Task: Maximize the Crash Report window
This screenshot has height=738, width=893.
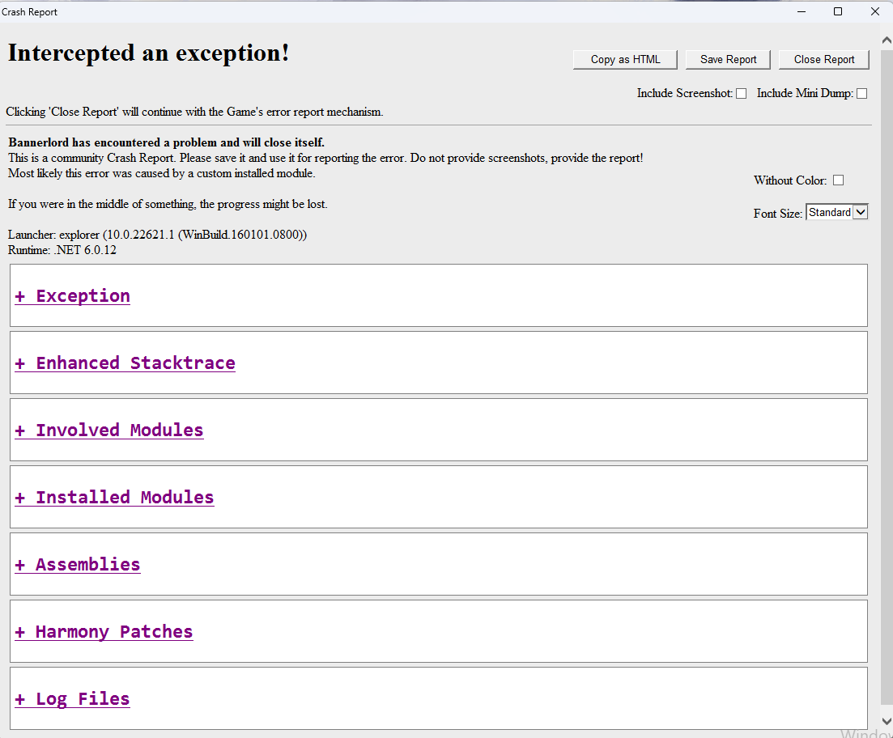Action: 838,11
